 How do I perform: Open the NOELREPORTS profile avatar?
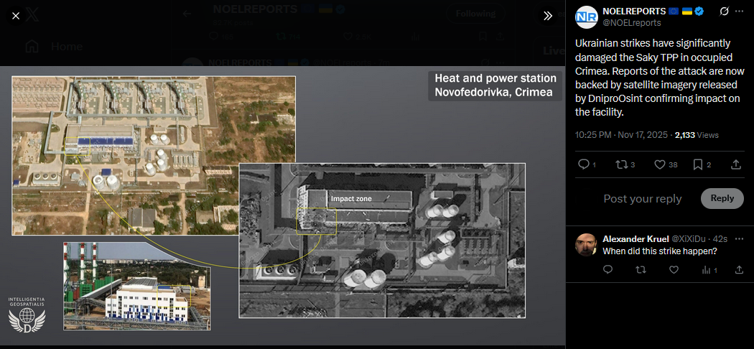(x=586, y=17)
